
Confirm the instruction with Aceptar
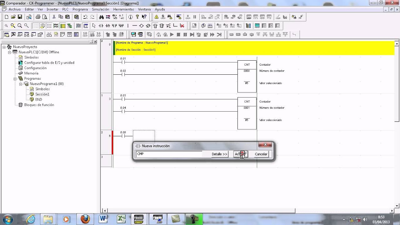[241, 154]
